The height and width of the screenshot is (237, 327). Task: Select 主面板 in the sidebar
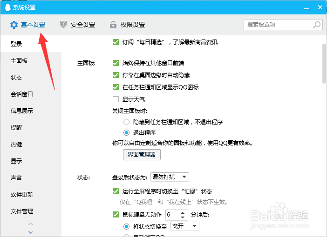click(x=31, y=61)
